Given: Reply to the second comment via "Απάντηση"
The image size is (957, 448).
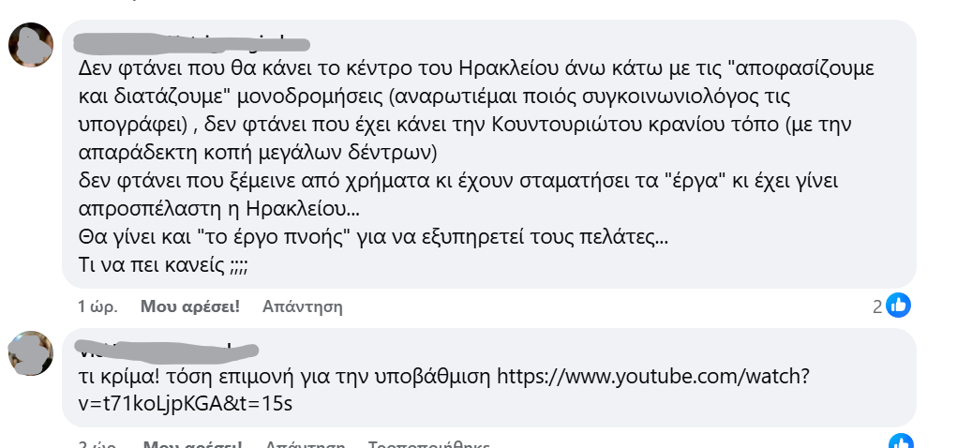Looking at the screenshot, I should coord(306,444).
